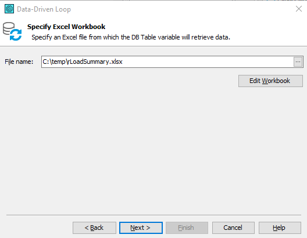Click the File name label
This screenshot has height=238, width=307.
coord(19,62)
